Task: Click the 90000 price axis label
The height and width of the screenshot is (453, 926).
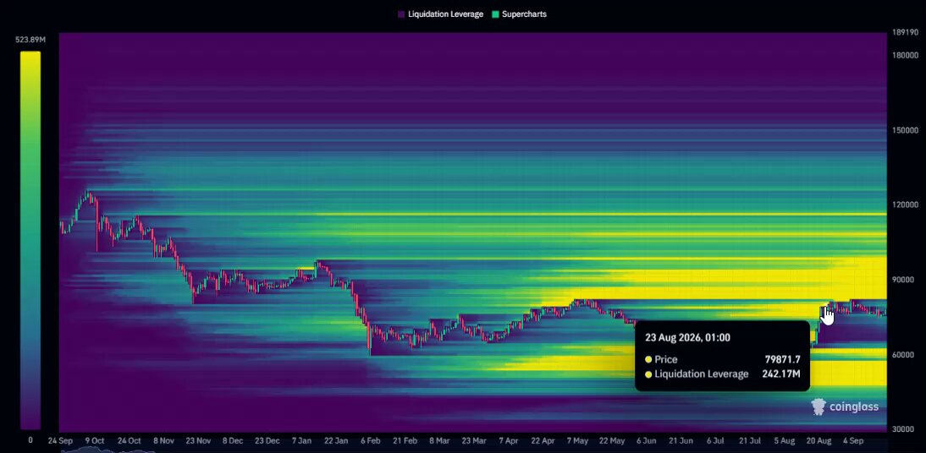Action: click(x=902, y=280)
